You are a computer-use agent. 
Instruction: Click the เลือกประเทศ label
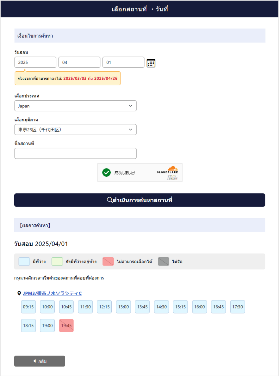(x=27, y=96)
